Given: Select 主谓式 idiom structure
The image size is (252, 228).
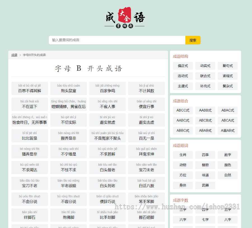Looking at the screenshot, I should click(x=183, y=86).
